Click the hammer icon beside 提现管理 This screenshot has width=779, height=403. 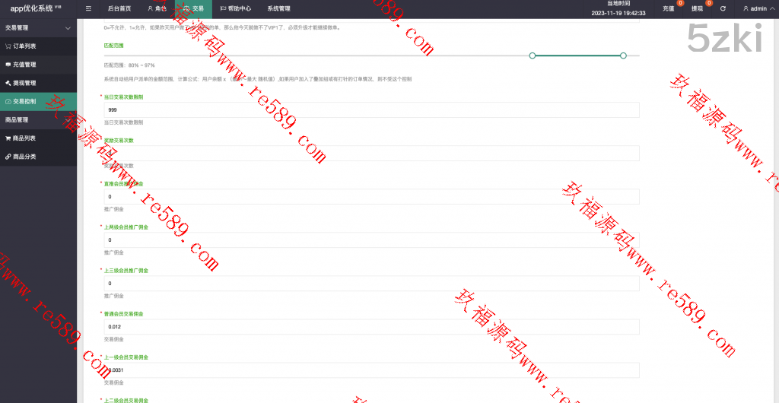point(8,83)
